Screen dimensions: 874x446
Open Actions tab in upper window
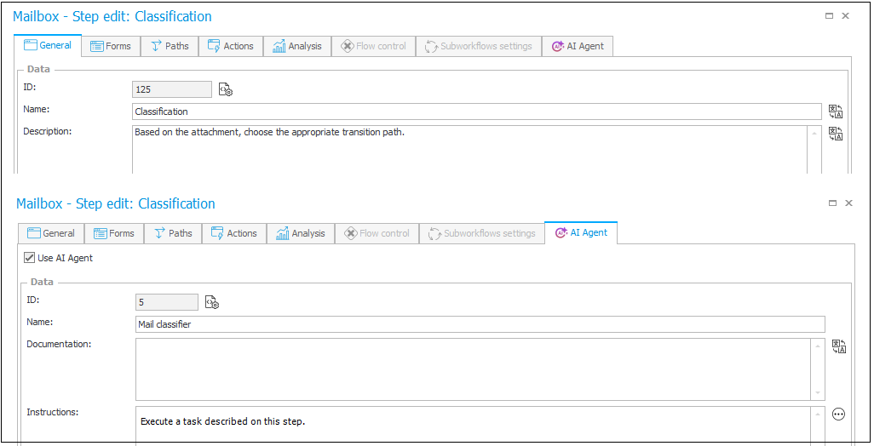pyautogui.click(x=230, y=46)
